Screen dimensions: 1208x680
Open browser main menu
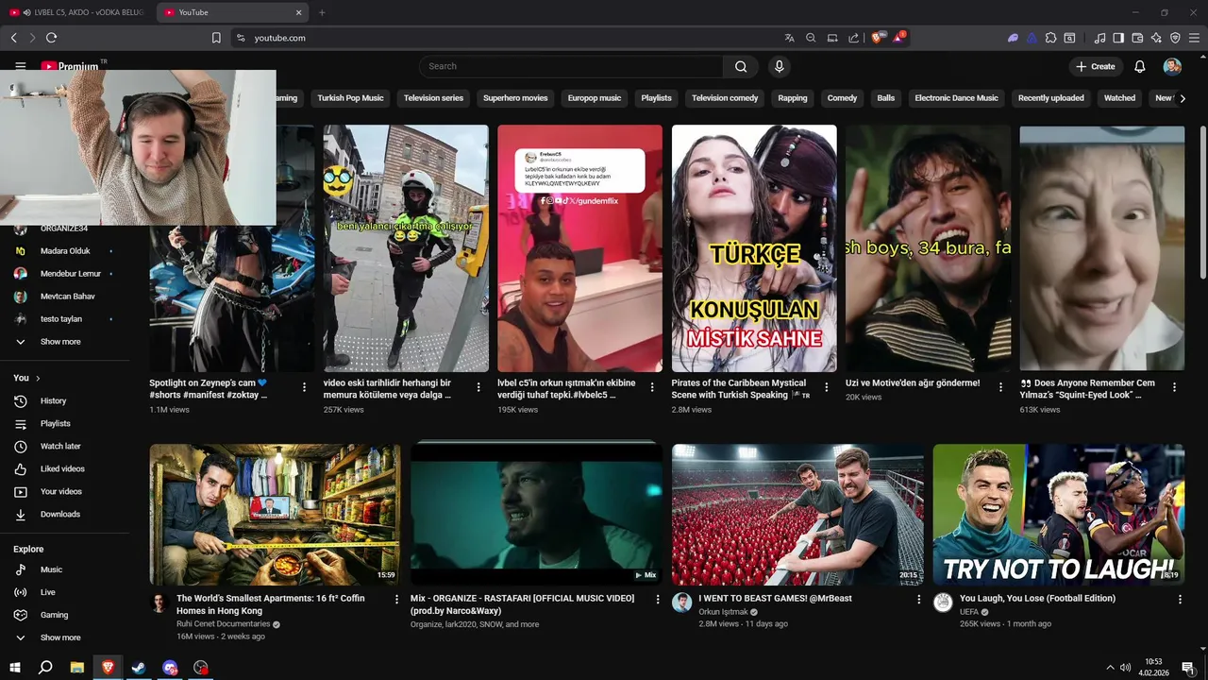pyautogui.click(x=1194, y=38)
